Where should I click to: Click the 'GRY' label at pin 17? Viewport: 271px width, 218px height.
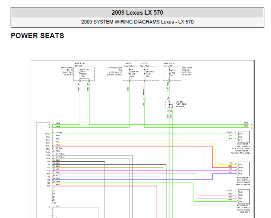click(x=58, y=172)
